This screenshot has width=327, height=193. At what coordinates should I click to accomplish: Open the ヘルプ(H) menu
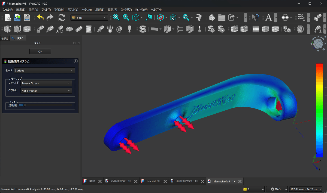[x=156, y=10]
